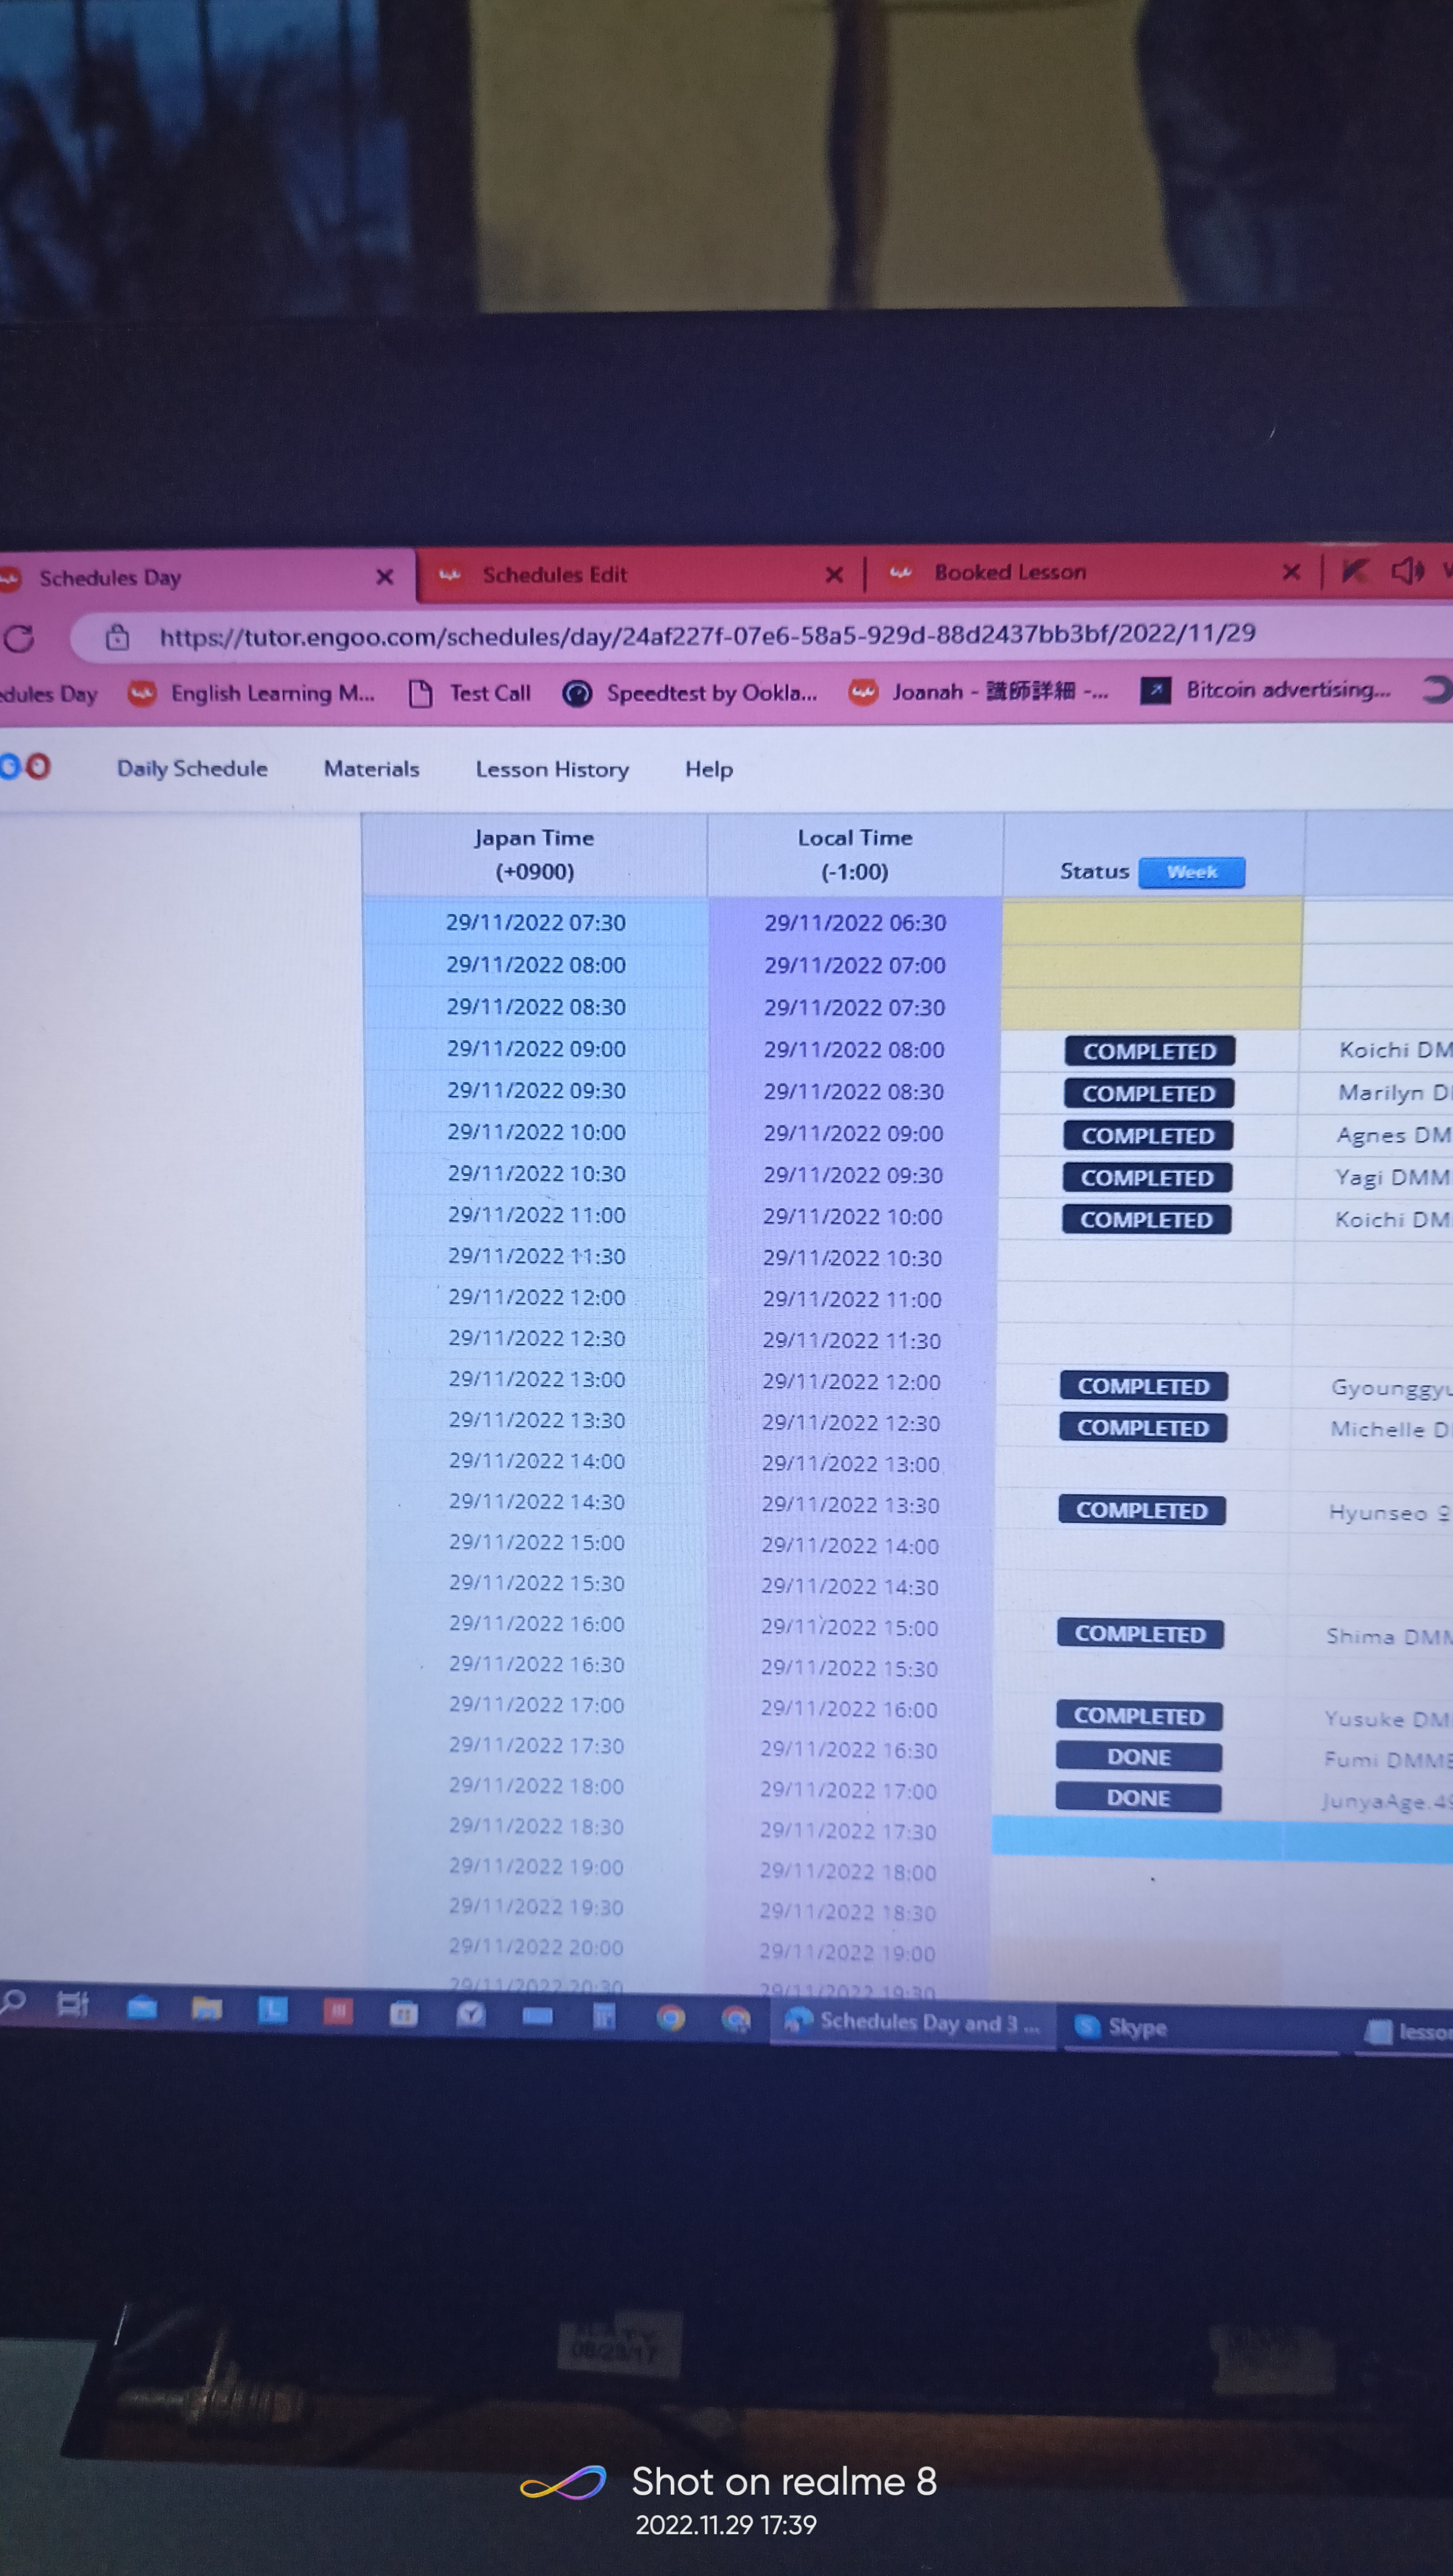Screen dimensions: 1453x2576
Task: Close the Booked Lesson tab
Action: (x=1291, y=571)
